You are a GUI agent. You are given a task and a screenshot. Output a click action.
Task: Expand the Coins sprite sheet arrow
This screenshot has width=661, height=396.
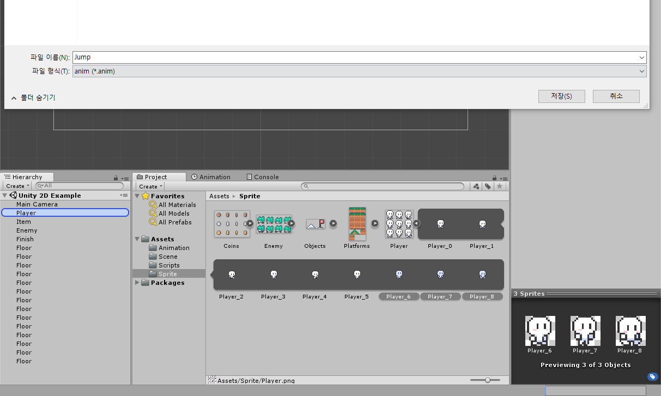click(x=250, y=223)
